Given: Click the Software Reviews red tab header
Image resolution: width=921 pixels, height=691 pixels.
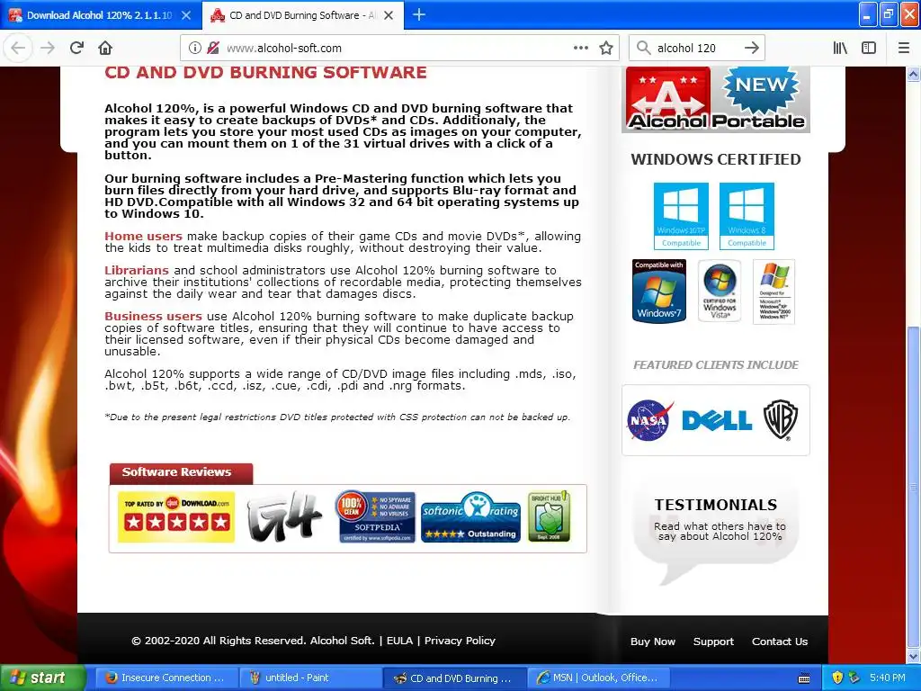Looking at the screenshot, I should click(181, 473).
